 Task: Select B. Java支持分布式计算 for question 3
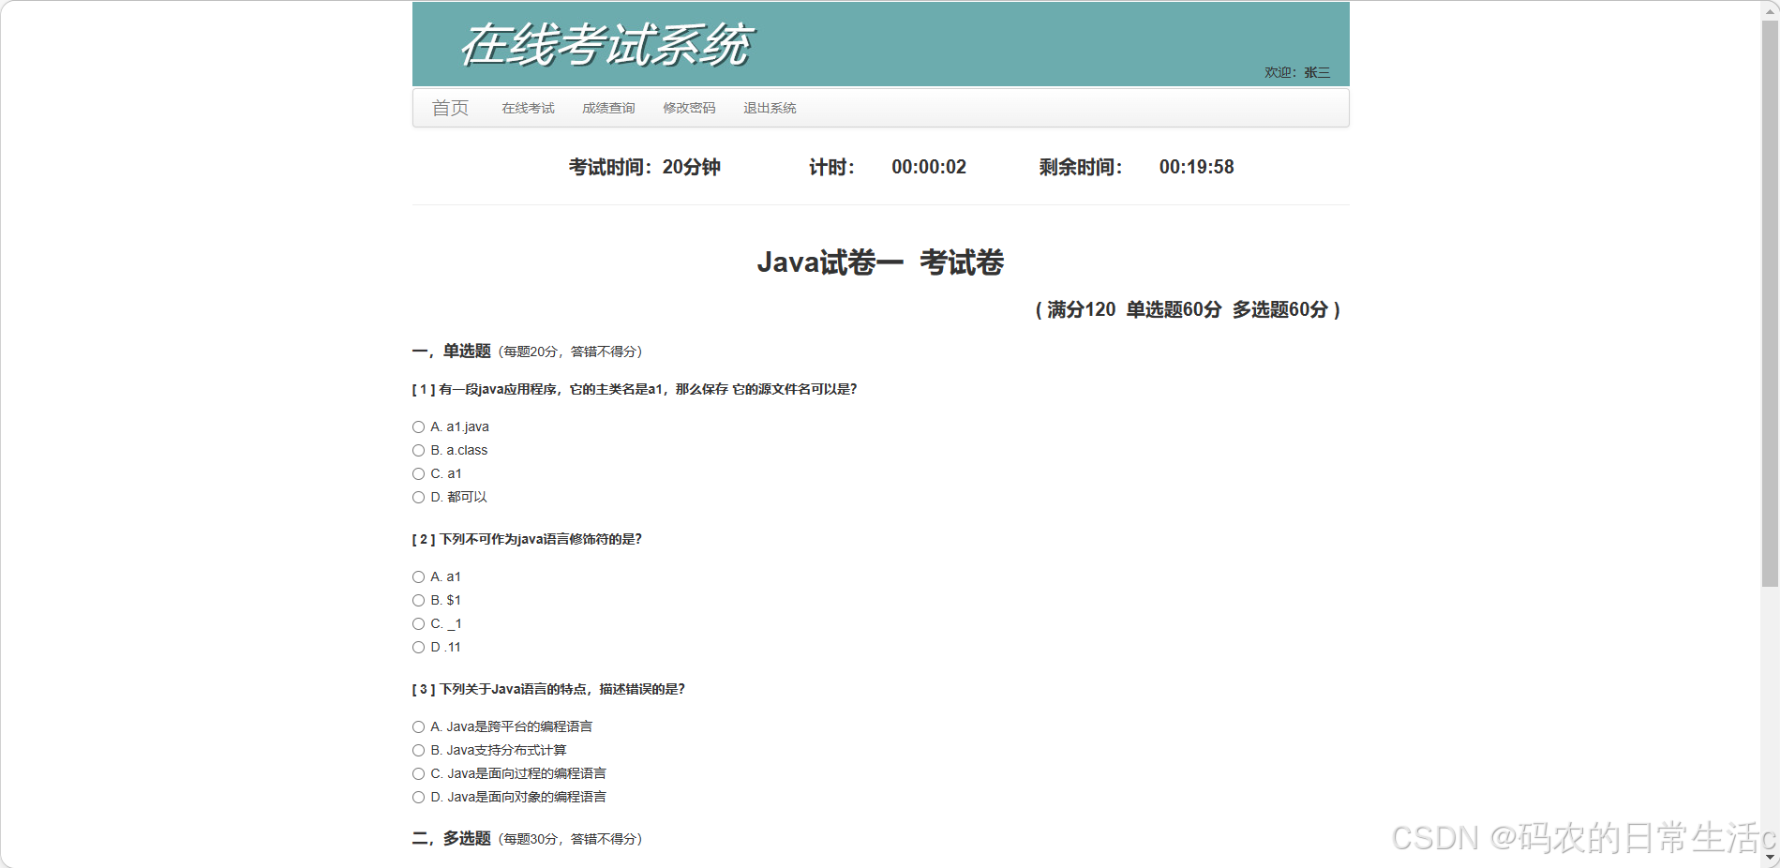pyautogui.click(x=418, y=750)
